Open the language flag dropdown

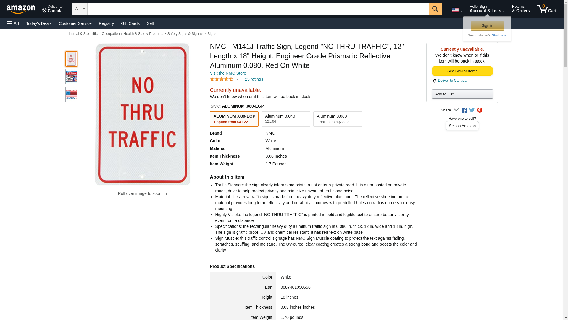(x=457, y=10)
